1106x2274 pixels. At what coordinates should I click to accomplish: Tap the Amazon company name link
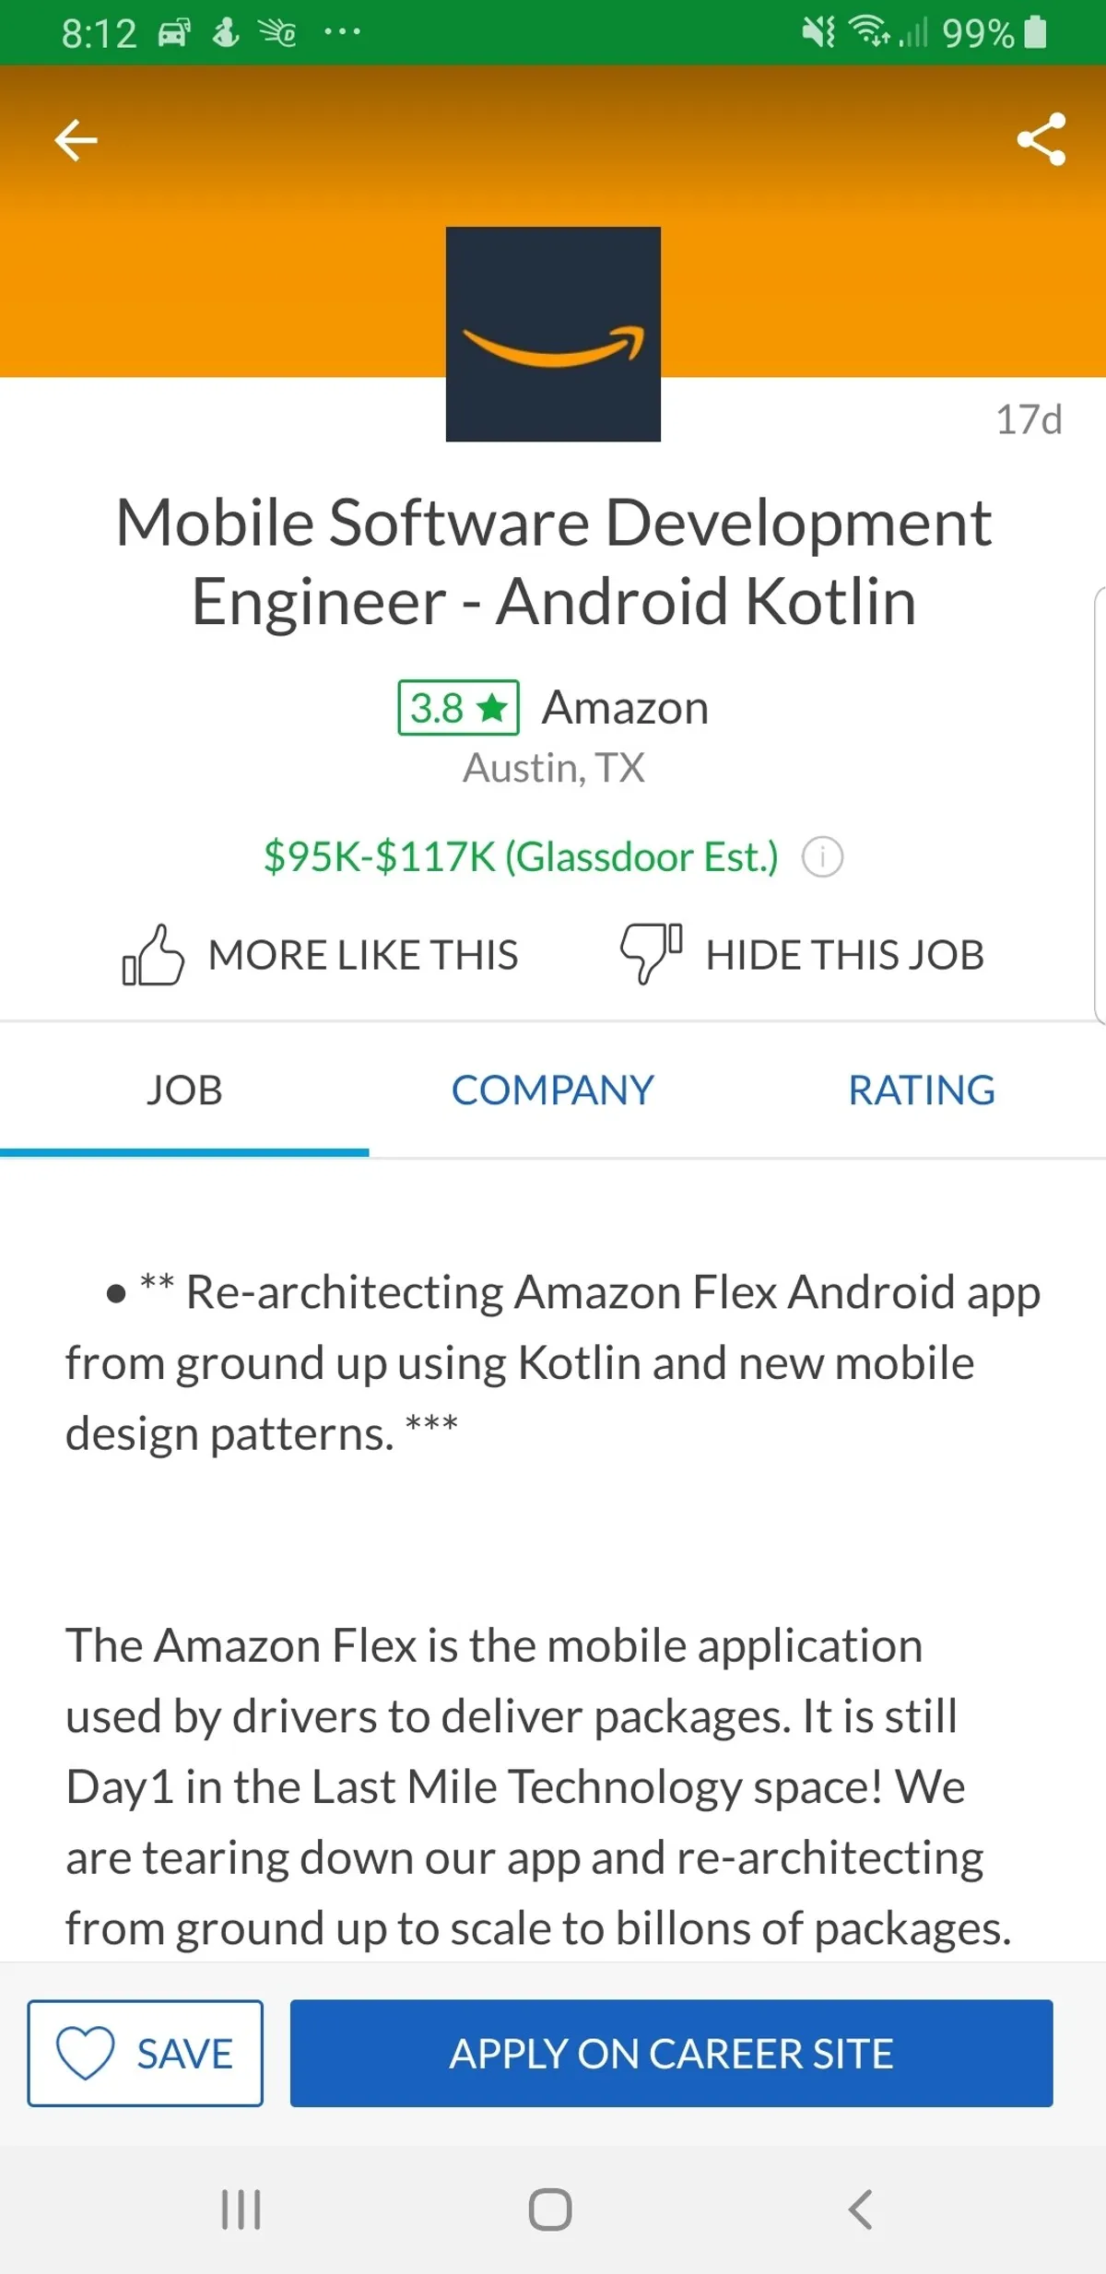point(625,708)
